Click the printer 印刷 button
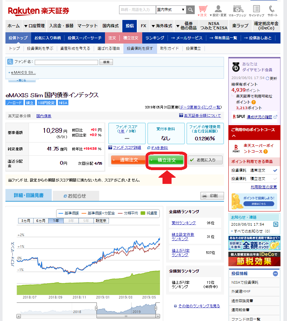287x321 pixels. click(212, 196)
